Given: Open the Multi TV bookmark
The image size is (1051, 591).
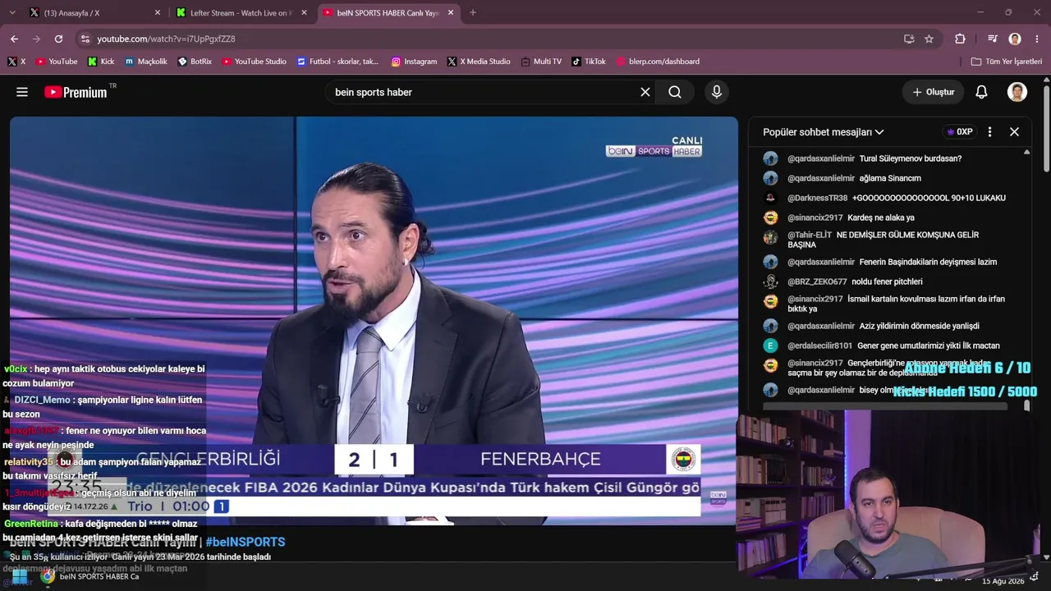Looking at the screenshot, I should pyautogui.click(x=541, y=62).
